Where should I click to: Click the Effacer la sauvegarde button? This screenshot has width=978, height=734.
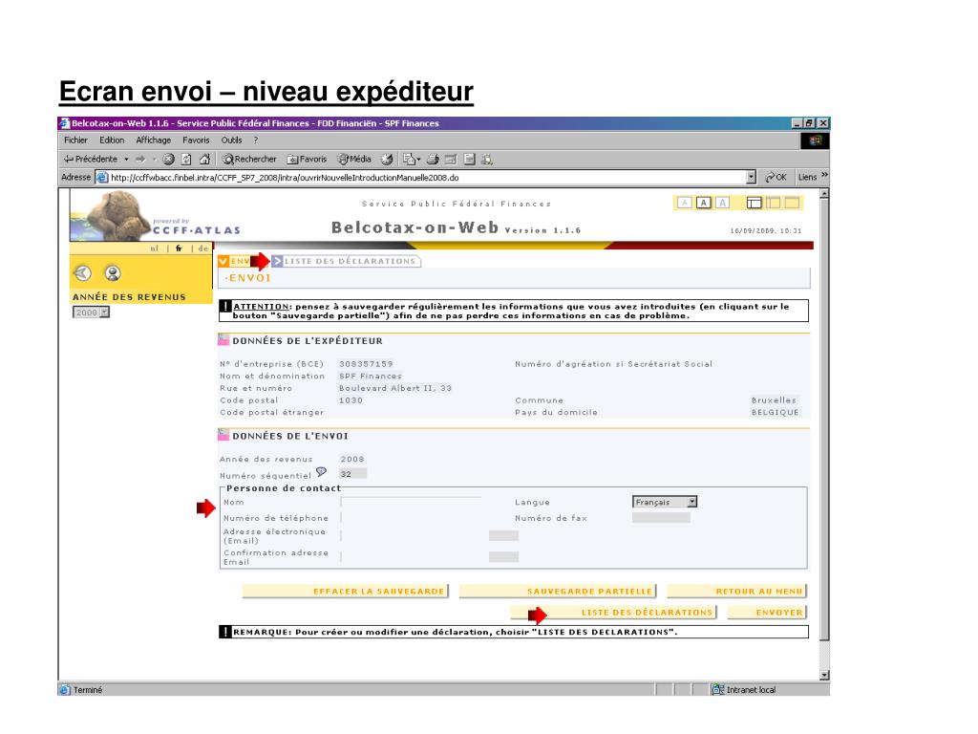tap(346, 591)
